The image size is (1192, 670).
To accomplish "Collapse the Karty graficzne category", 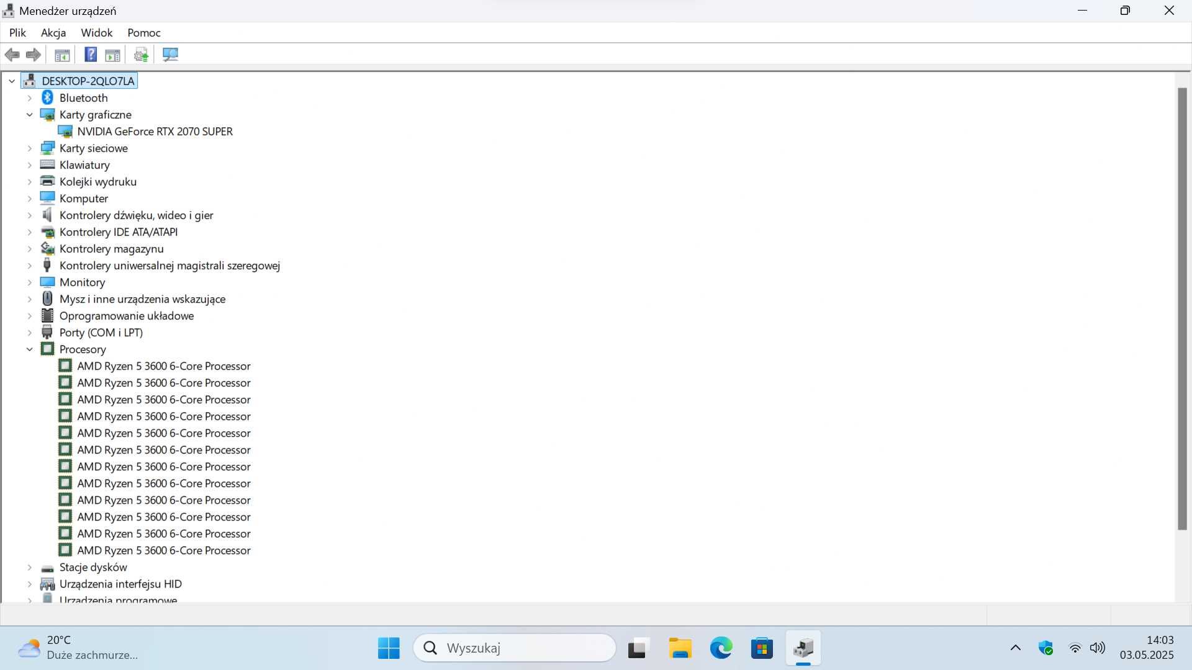I will pyautogui.click(x=29, y=115).
